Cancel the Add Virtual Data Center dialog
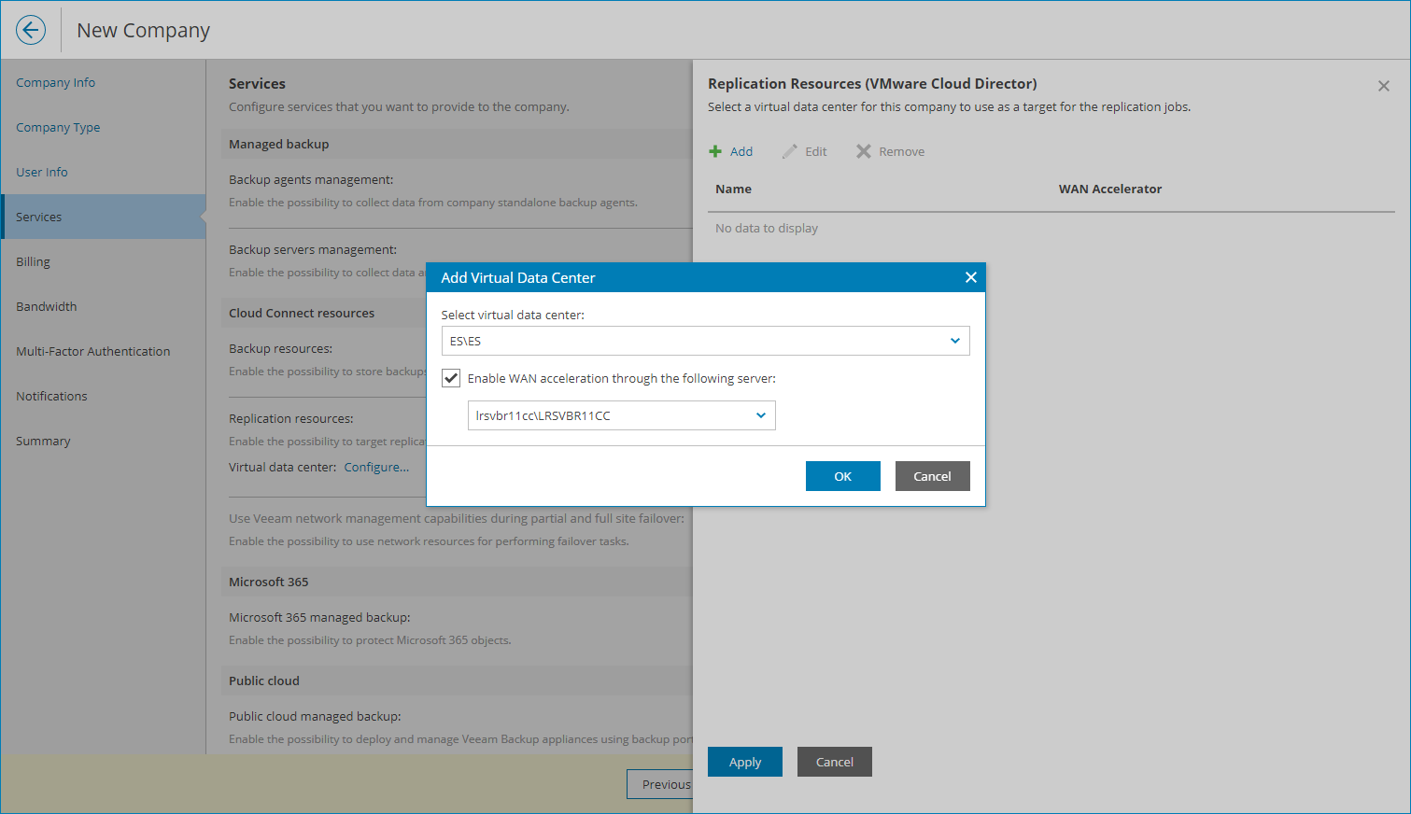Screen dimensions: 1411x814 tap(932, 476)
